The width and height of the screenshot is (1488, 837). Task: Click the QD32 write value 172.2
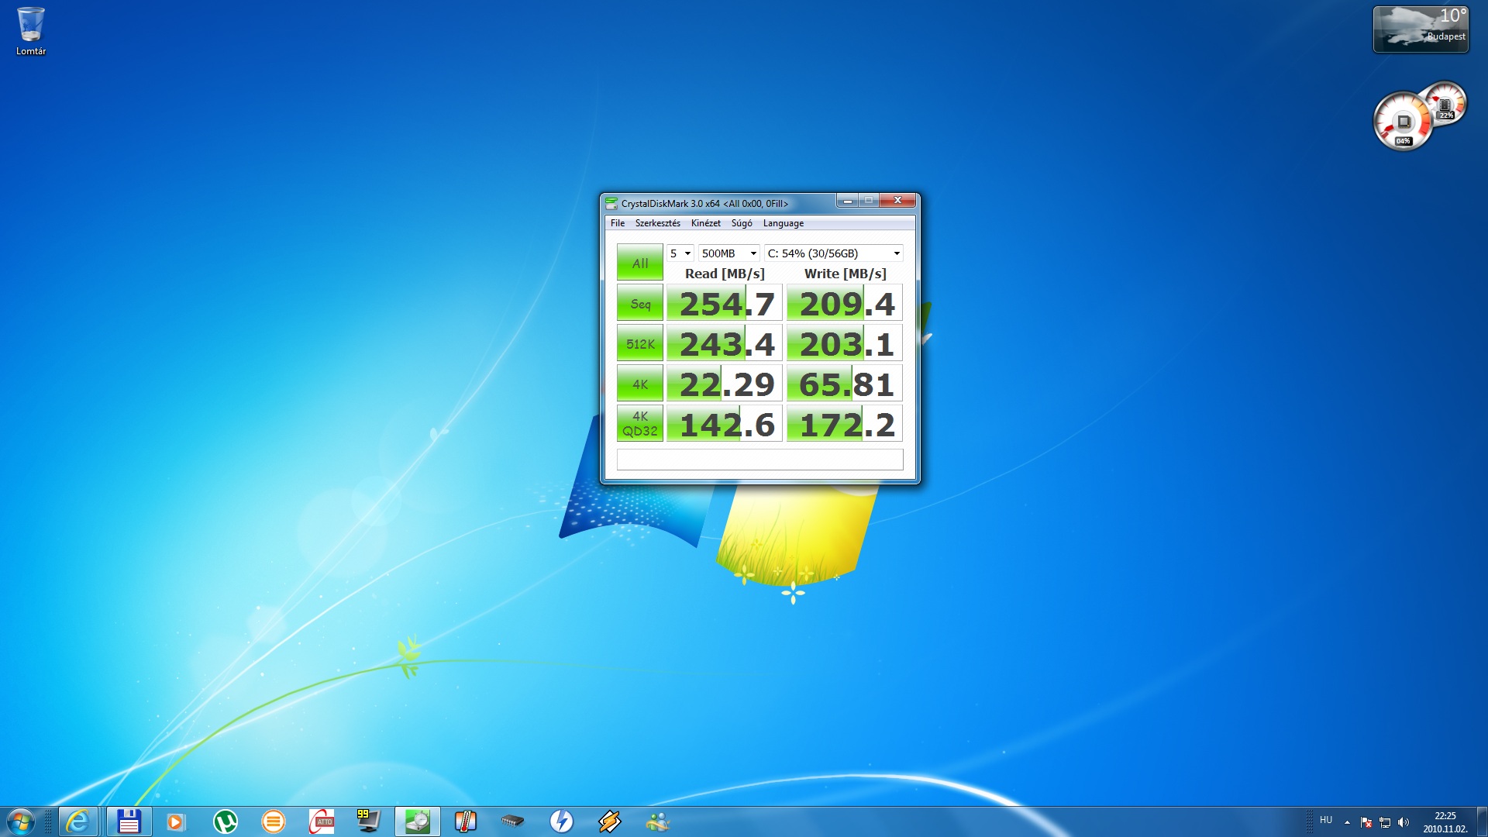845,424
